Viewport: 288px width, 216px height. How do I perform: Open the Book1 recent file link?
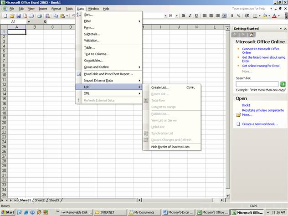pyautogui.click(x=246, y=105)
